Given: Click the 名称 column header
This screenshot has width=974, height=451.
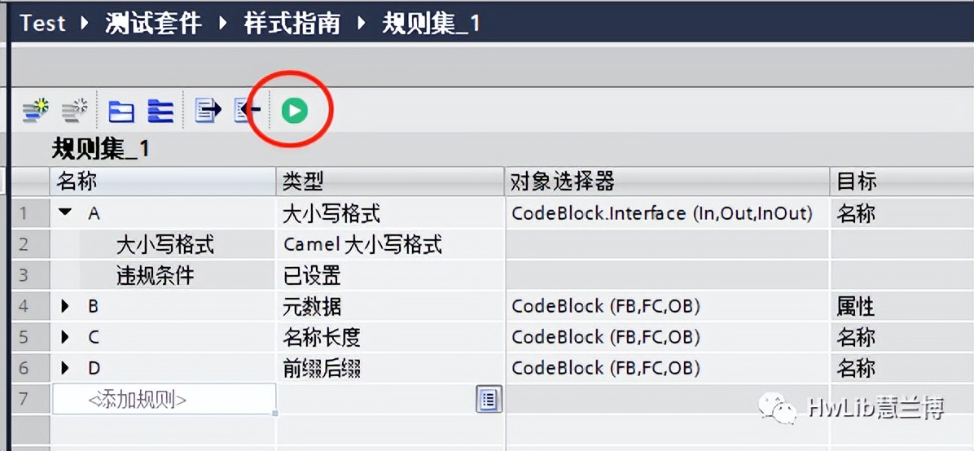Looking at the screenshot, I should point(77,181).
